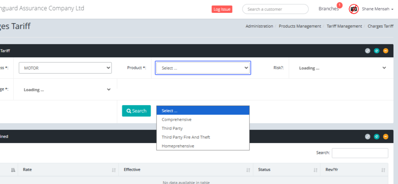Click the expand icon in the lower panel header
Image resolution: width=398 pixels, height=184 pixels.
367,136
